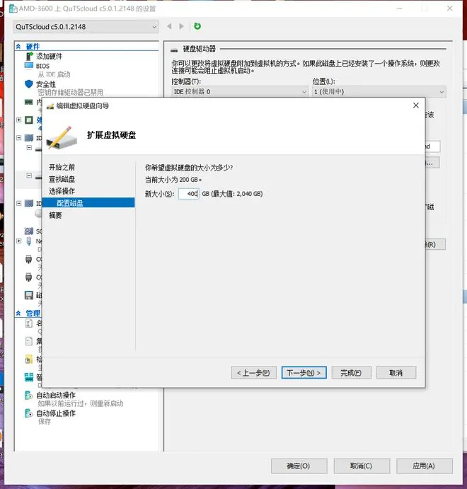Expand the network adapter plus sign

pos(18,241)
